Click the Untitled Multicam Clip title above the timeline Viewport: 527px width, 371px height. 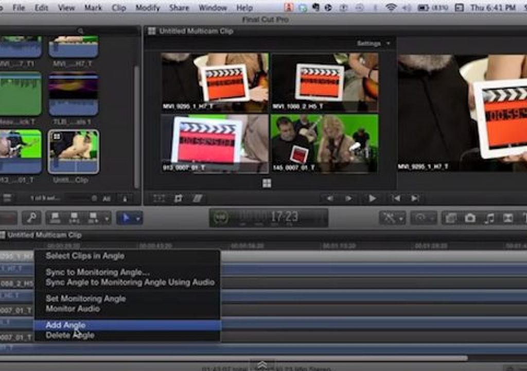pyautogui.click(x=44, y=235)
